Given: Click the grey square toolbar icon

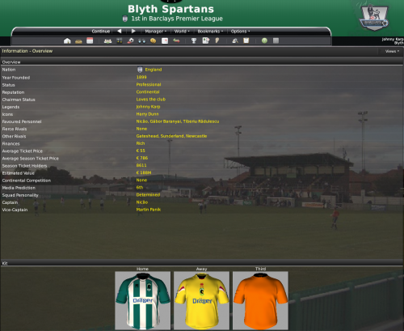Looking at the screenshot, I should point(276,40).
